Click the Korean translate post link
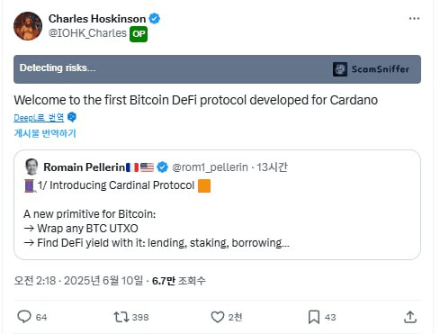440x334 pixels. coord(45,133)
